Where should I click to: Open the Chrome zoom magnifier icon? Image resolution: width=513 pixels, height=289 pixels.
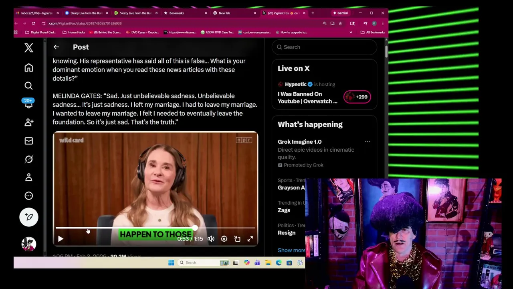(325, 23)
